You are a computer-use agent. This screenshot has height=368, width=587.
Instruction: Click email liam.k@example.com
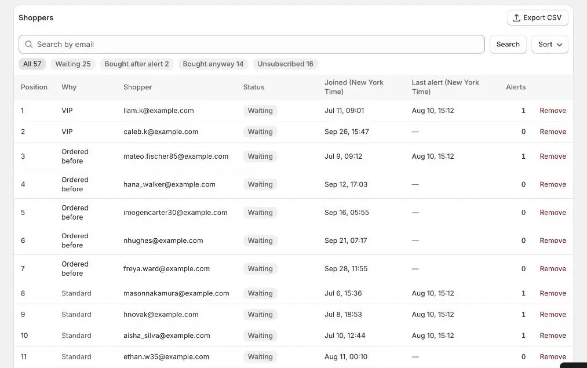coord(159,111)
